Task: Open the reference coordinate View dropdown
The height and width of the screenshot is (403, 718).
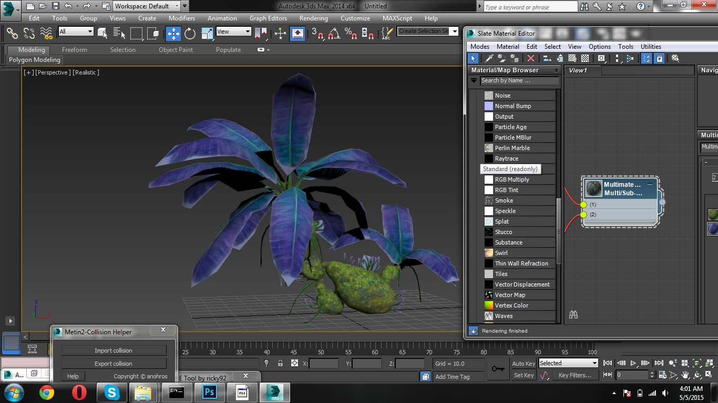Action: click(233, 31)
